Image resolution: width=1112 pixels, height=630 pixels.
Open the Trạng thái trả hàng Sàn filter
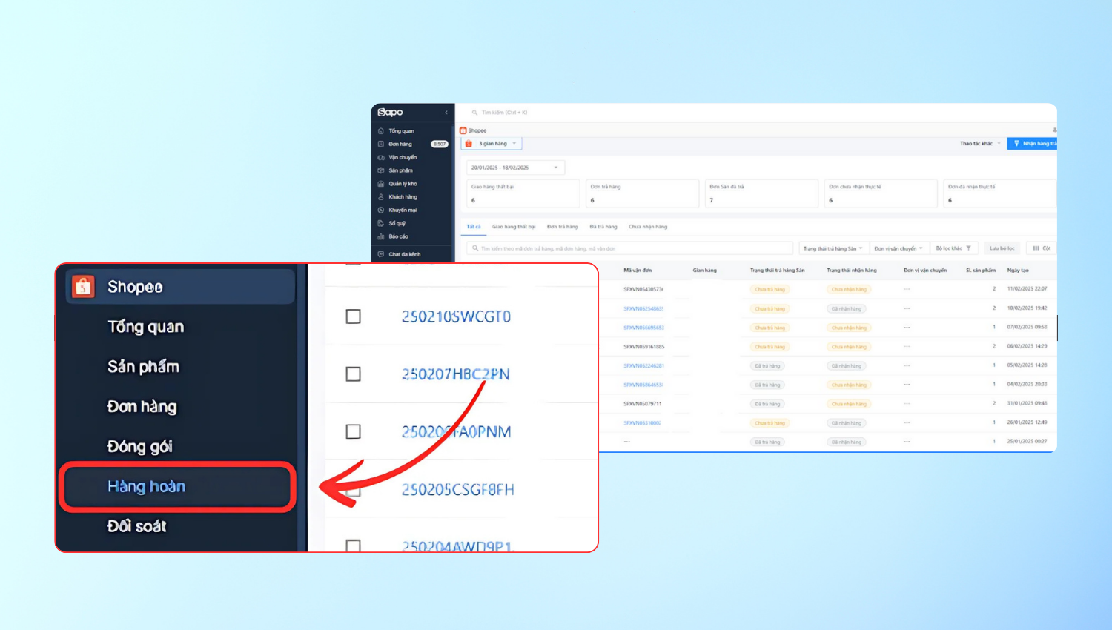click(x=833, y=248)
